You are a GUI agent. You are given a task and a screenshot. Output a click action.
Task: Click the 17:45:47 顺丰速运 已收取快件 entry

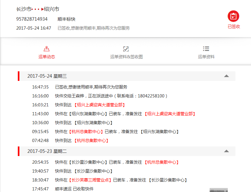(x=63, y=189)
